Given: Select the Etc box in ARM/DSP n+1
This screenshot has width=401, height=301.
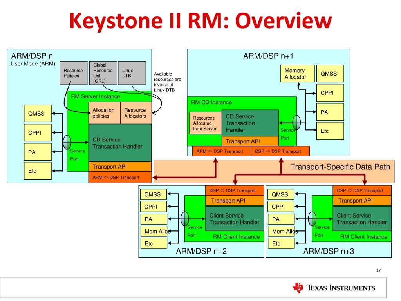Looking at the screenshot, I should pos(330,131).
